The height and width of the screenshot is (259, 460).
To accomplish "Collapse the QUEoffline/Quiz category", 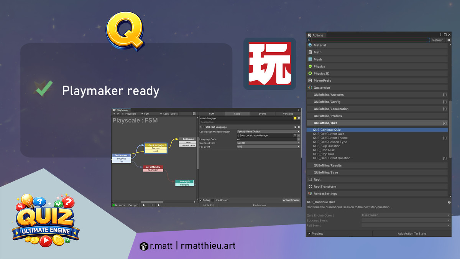I will click(x=378, y=123).
